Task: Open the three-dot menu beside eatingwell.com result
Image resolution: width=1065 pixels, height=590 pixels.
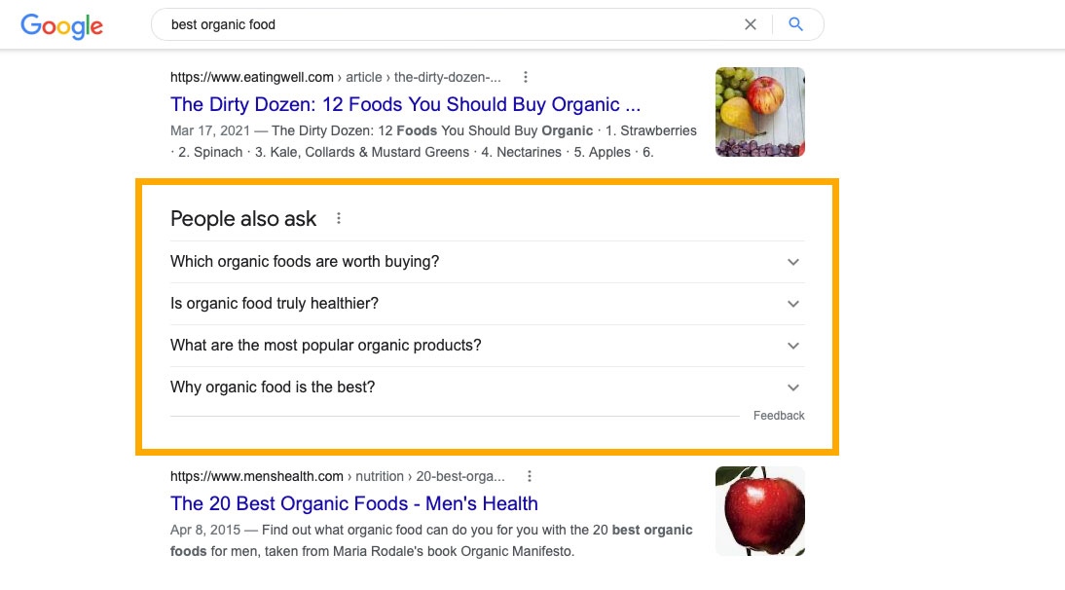Action: point(525,77)
